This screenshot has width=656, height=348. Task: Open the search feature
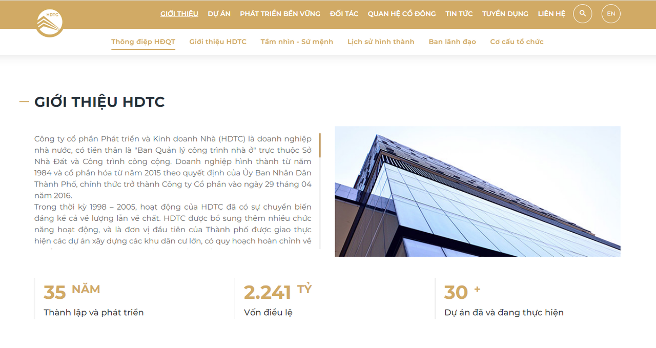582,14
